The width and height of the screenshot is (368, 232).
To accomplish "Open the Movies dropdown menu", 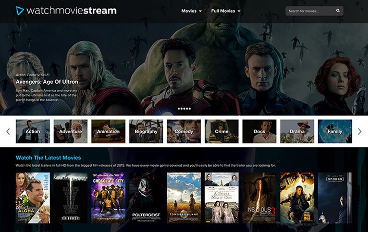I will [191, 11].
